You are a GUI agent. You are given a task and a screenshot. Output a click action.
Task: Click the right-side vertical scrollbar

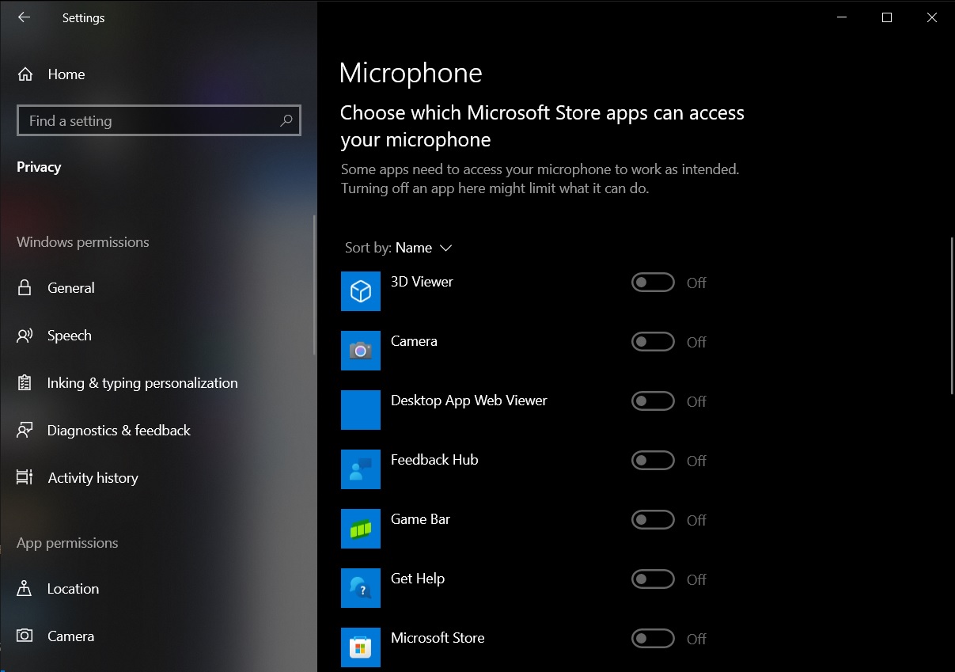pos(951,317)
